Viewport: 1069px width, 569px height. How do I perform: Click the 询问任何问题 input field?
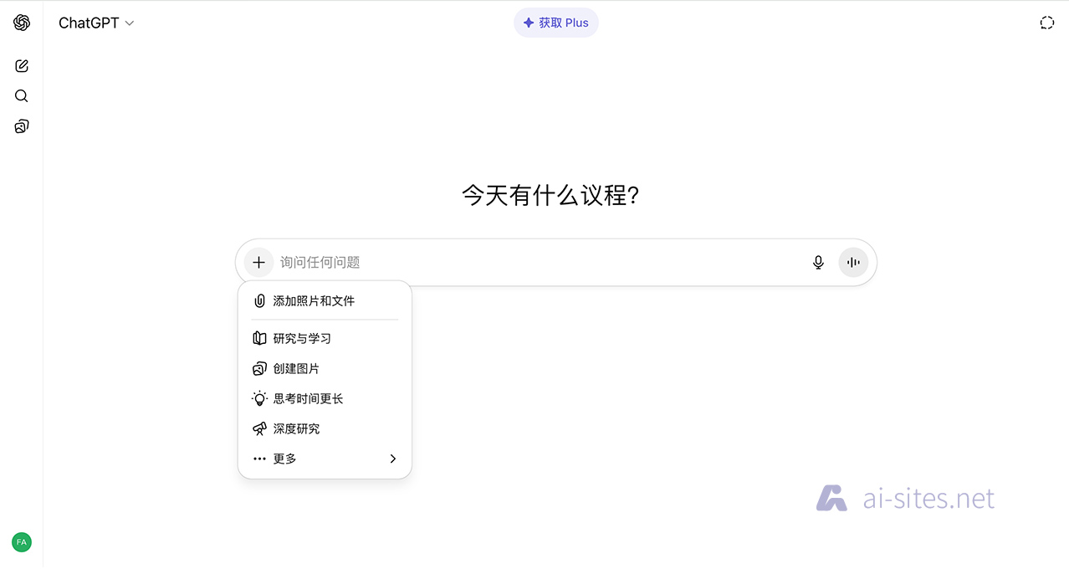535,263
